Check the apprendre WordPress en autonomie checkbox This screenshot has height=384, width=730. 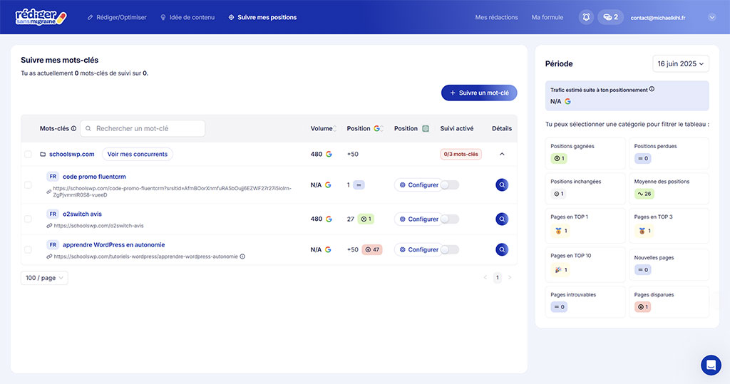28,249
